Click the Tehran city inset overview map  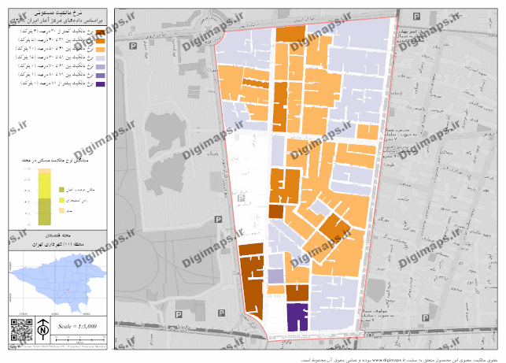click(57, 283)
